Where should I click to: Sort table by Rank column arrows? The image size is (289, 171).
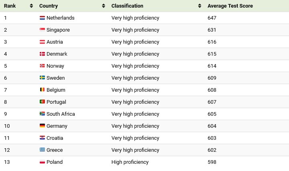[x=31, y=6]
